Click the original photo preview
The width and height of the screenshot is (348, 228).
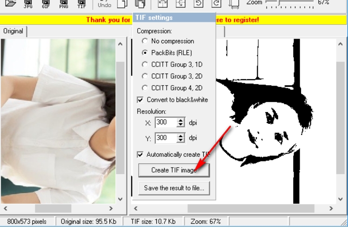pos(58,121)
